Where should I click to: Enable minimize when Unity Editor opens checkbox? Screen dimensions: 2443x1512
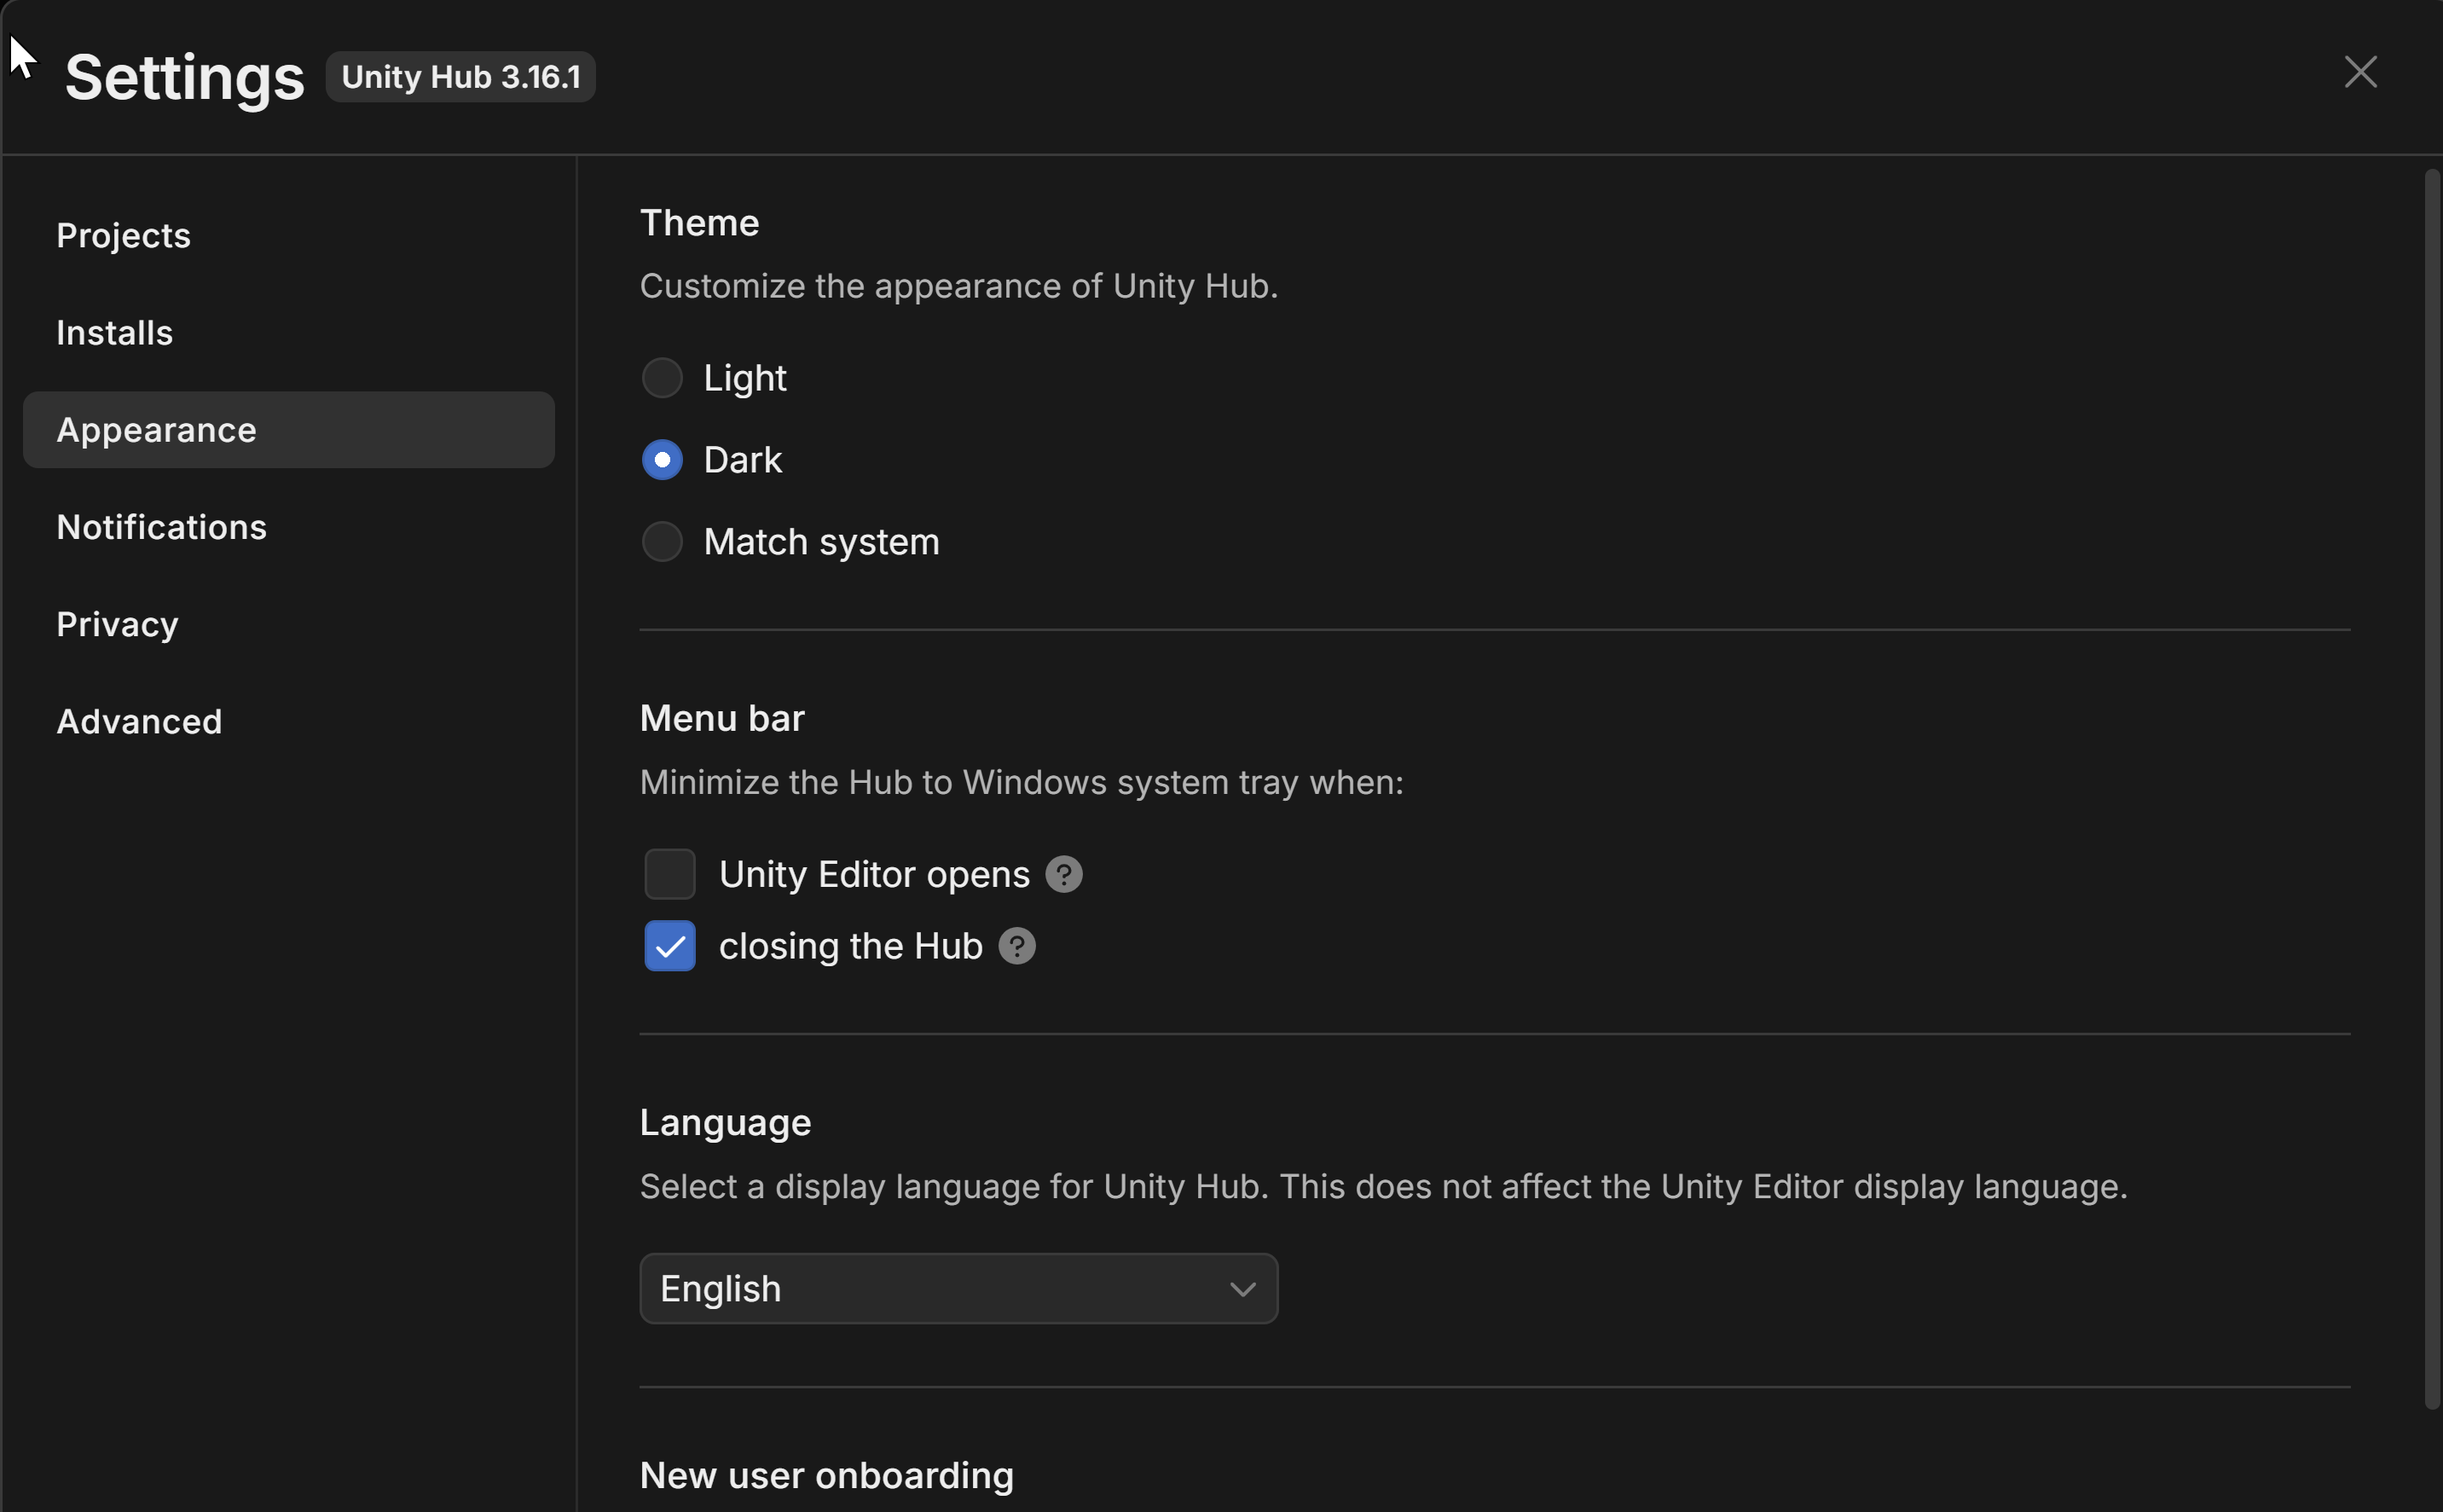[x=669, y=875]
